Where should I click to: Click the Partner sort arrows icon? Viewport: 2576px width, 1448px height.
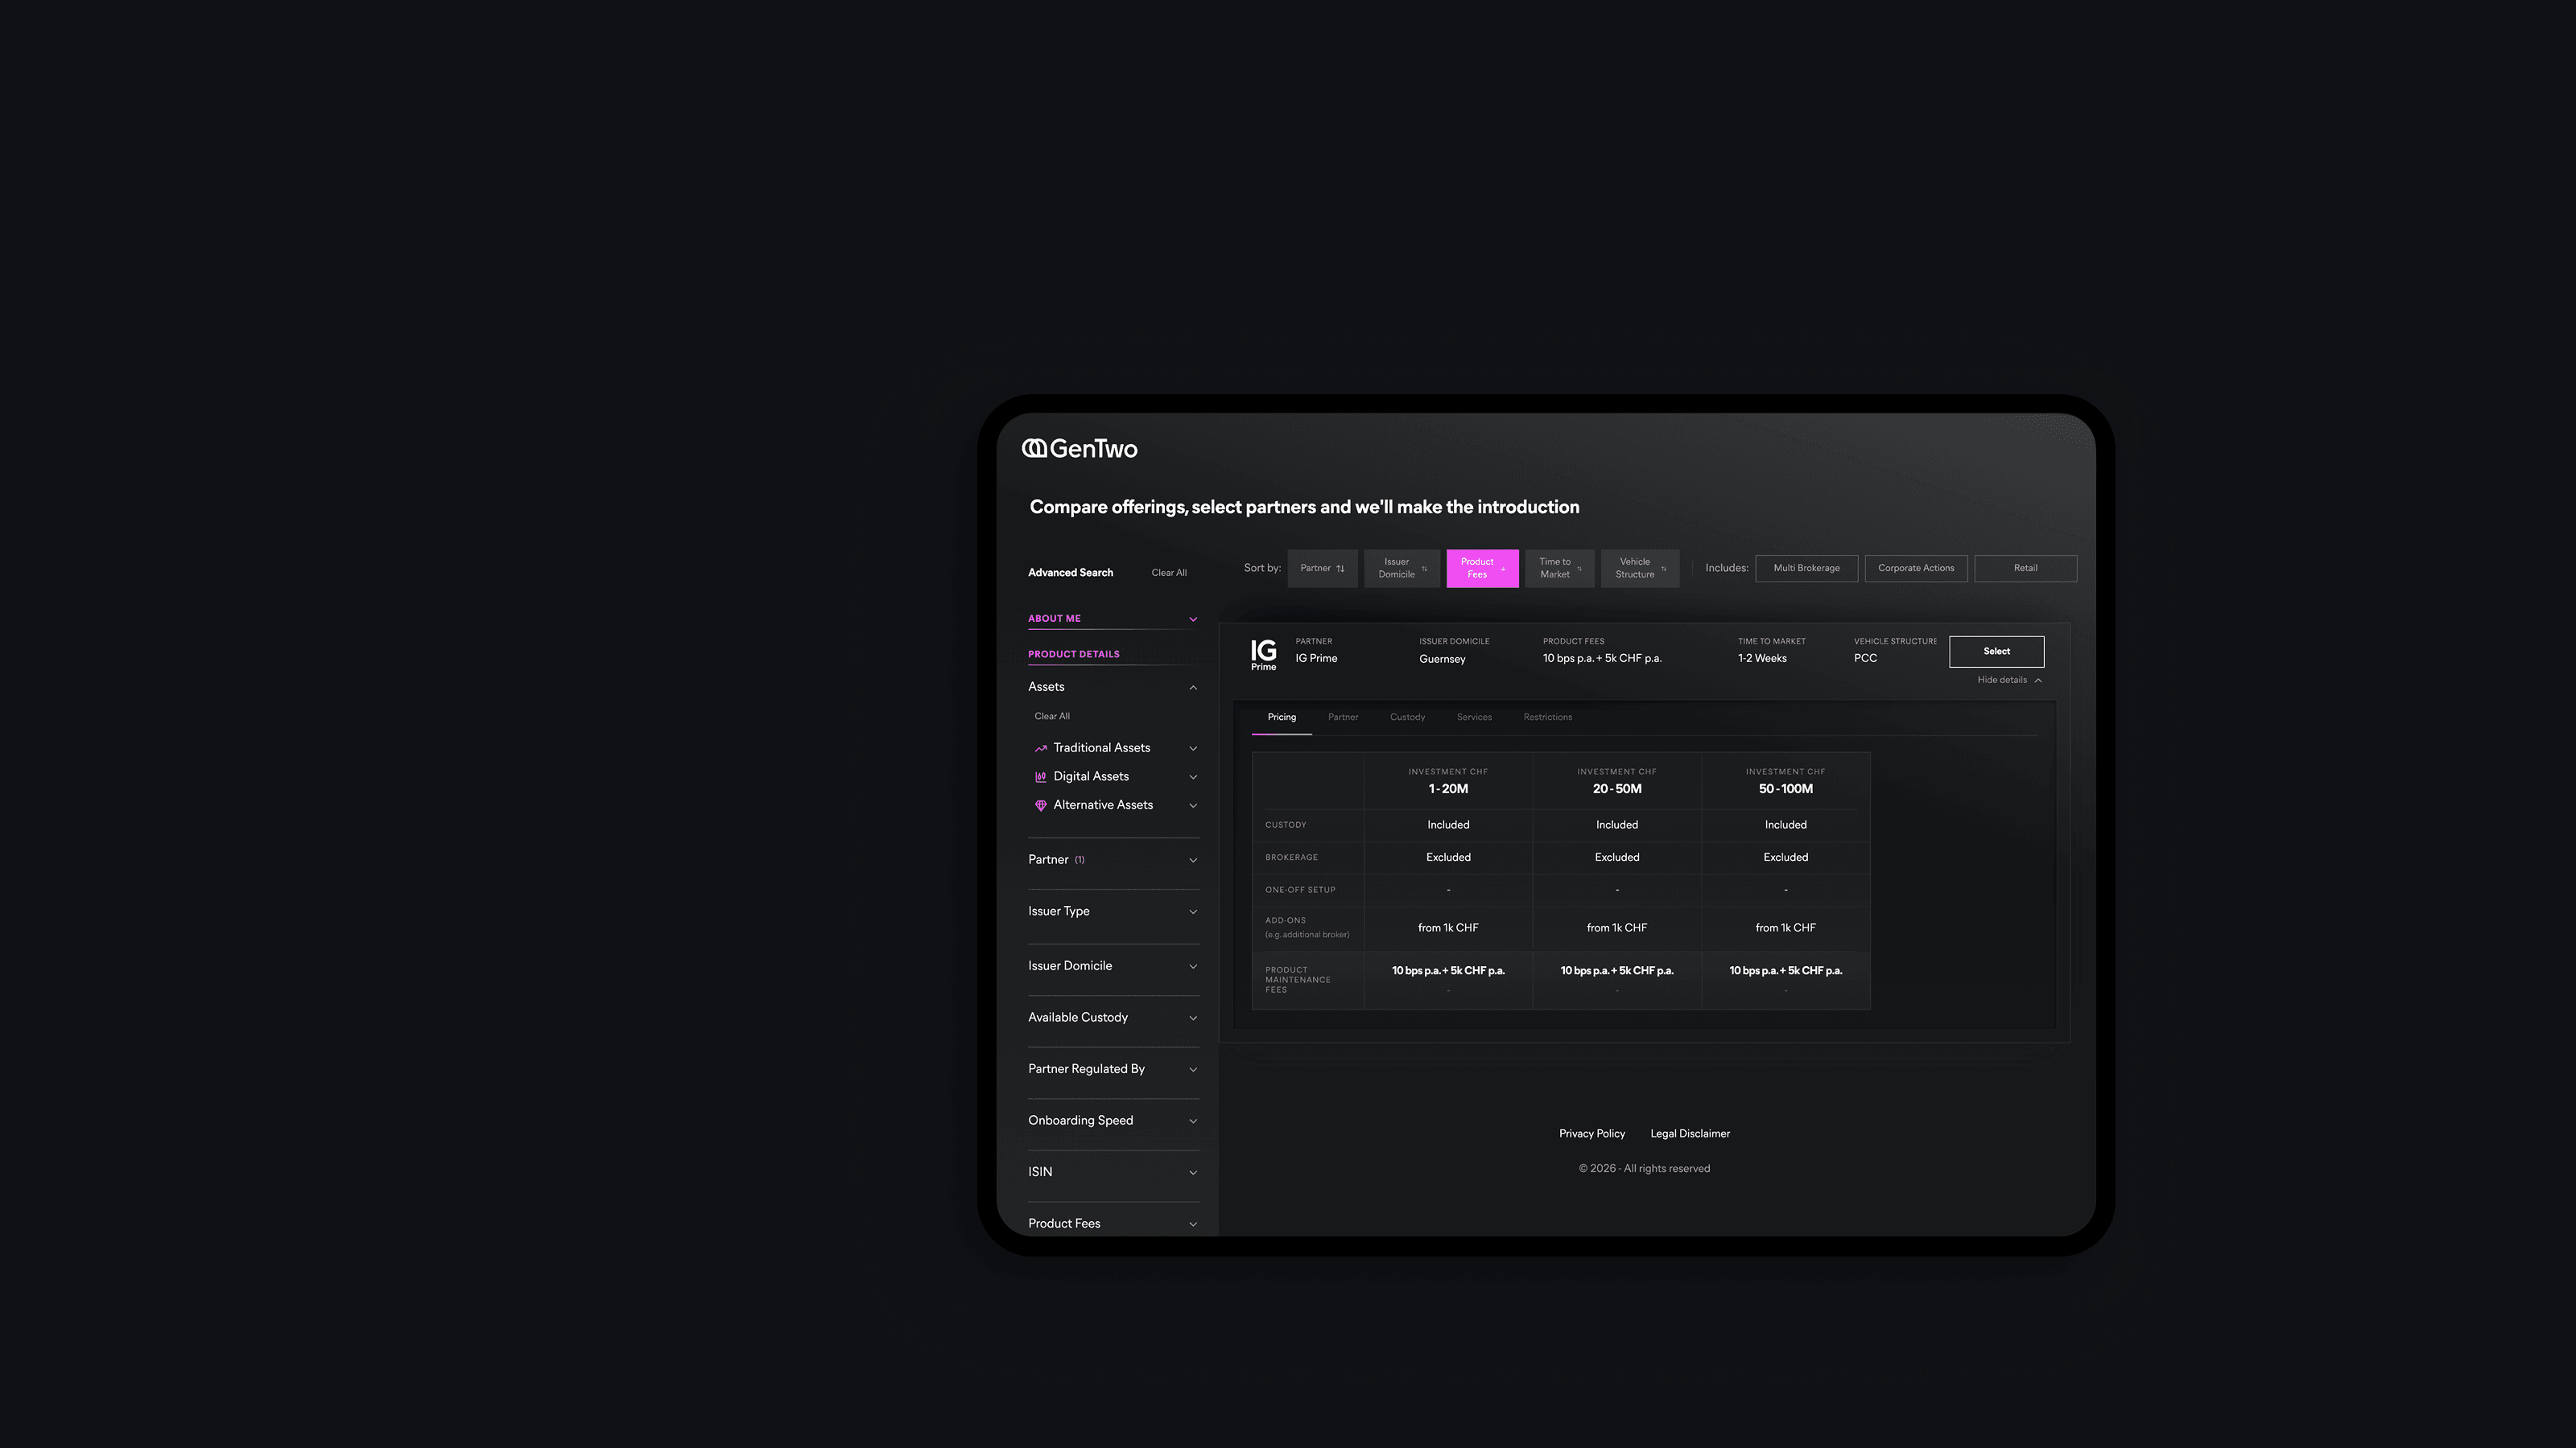click(x=1340, y=569)
